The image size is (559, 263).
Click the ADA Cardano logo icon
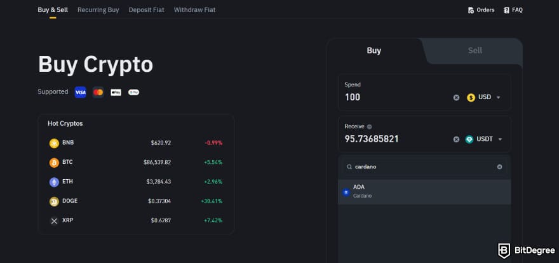(x=346, y=192)
